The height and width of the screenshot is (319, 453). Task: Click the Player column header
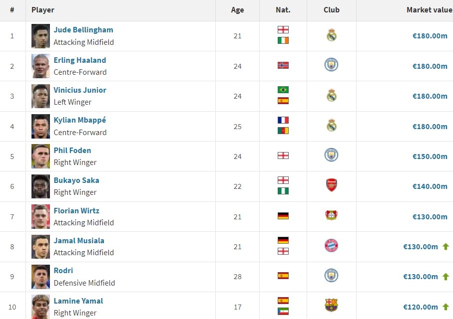pos(43,10)
